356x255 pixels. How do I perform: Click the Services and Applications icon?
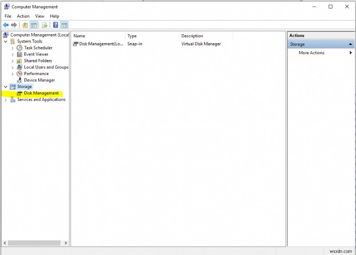[13, 100]
